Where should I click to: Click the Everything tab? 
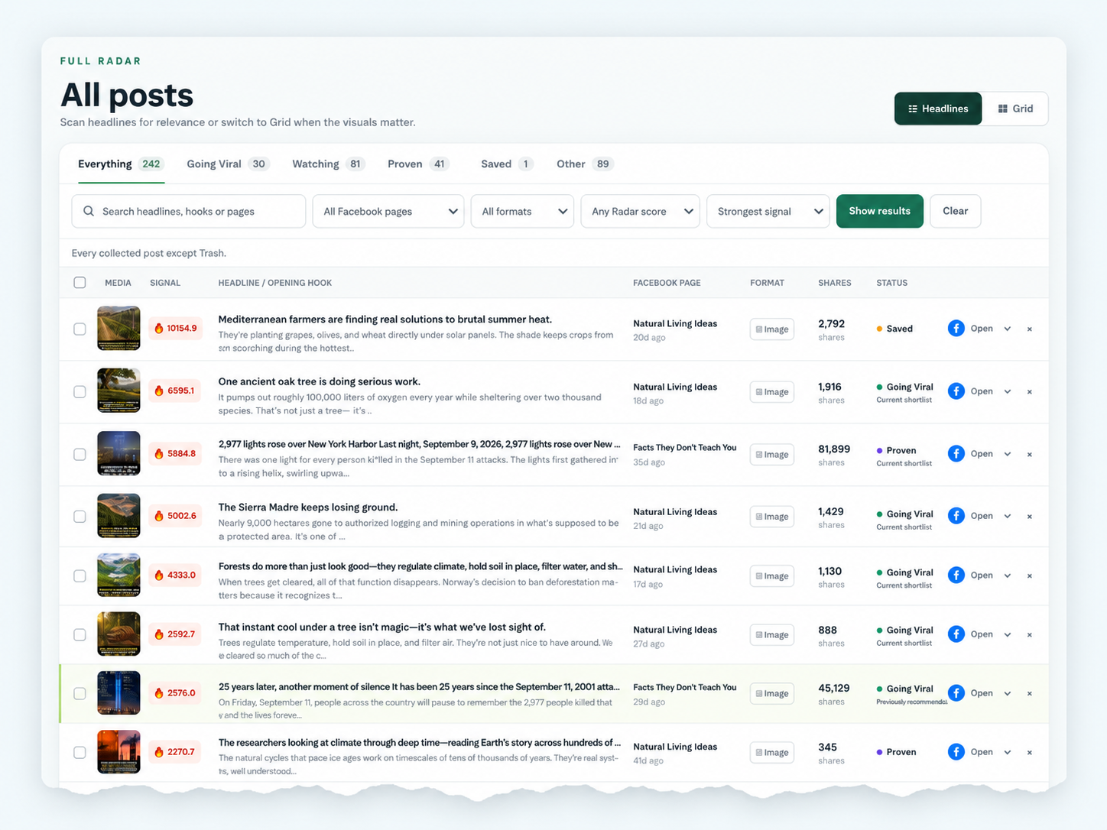pyautogui.click(x=121, y=164)
